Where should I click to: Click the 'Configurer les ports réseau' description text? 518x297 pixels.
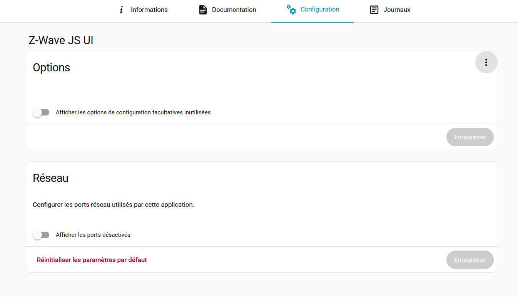(x=114, y=205)
